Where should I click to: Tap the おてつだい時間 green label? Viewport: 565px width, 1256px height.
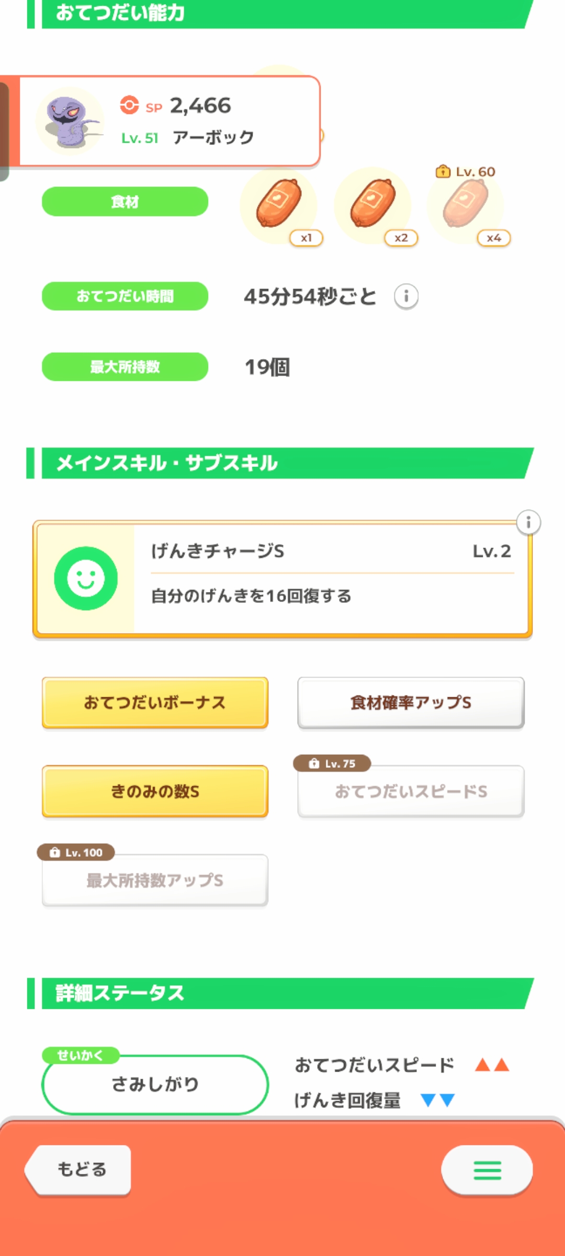coord(125,296)
